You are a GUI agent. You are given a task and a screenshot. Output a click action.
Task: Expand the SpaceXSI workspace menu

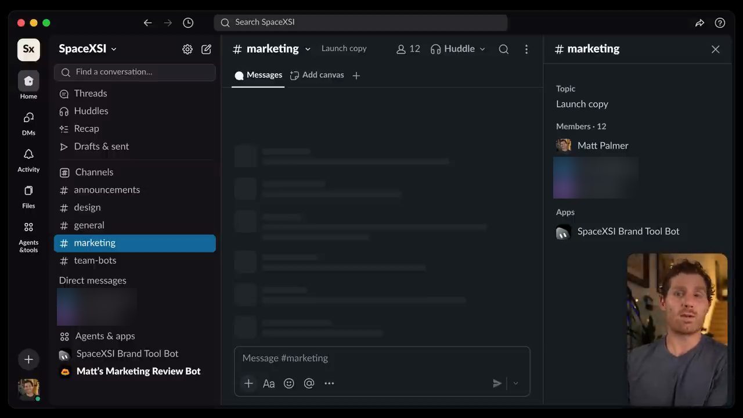88,49
